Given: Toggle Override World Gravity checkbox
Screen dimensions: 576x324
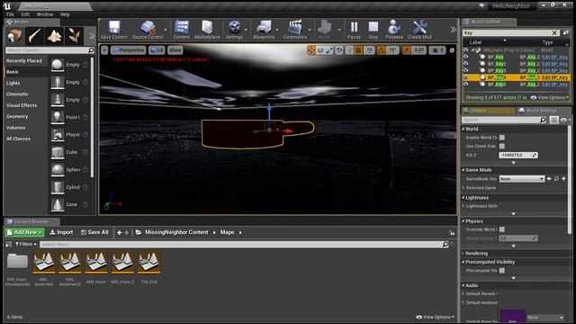Looking at the screenshot, I should click(502, 229).
